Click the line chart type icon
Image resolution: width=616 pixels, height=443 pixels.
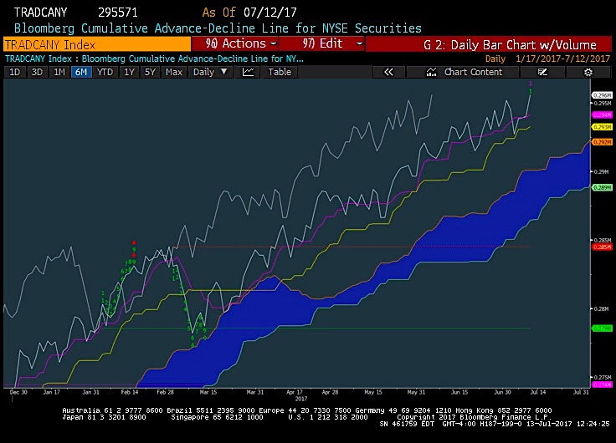pyautogui.click(x=248, y=72)
